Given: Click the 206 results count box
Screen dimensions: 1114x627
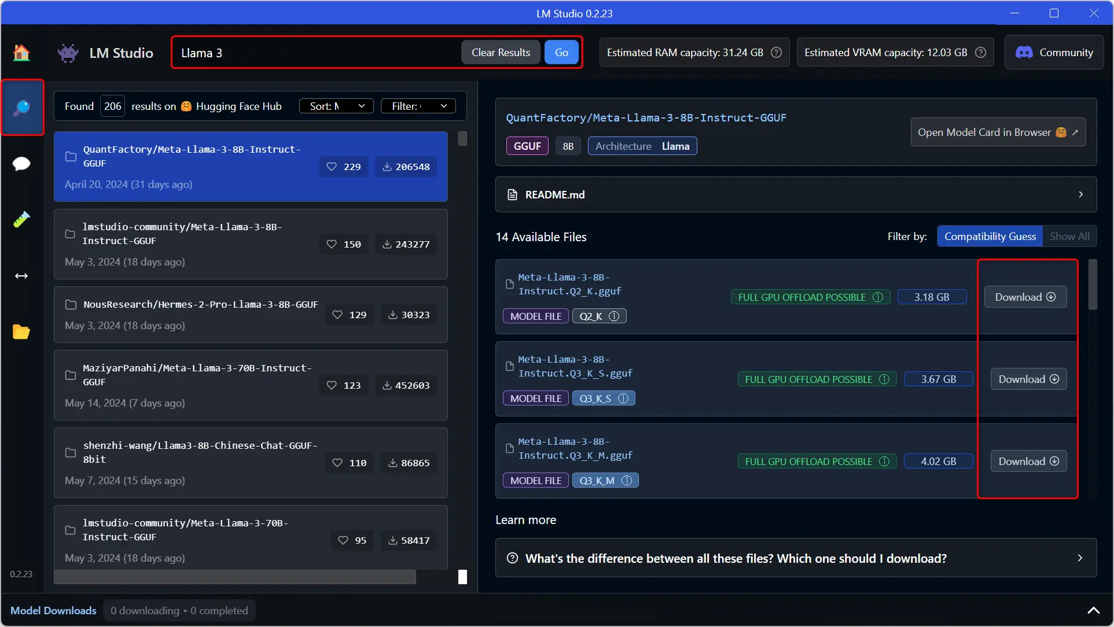Looking at the screenshot, I should pos(112,106).
